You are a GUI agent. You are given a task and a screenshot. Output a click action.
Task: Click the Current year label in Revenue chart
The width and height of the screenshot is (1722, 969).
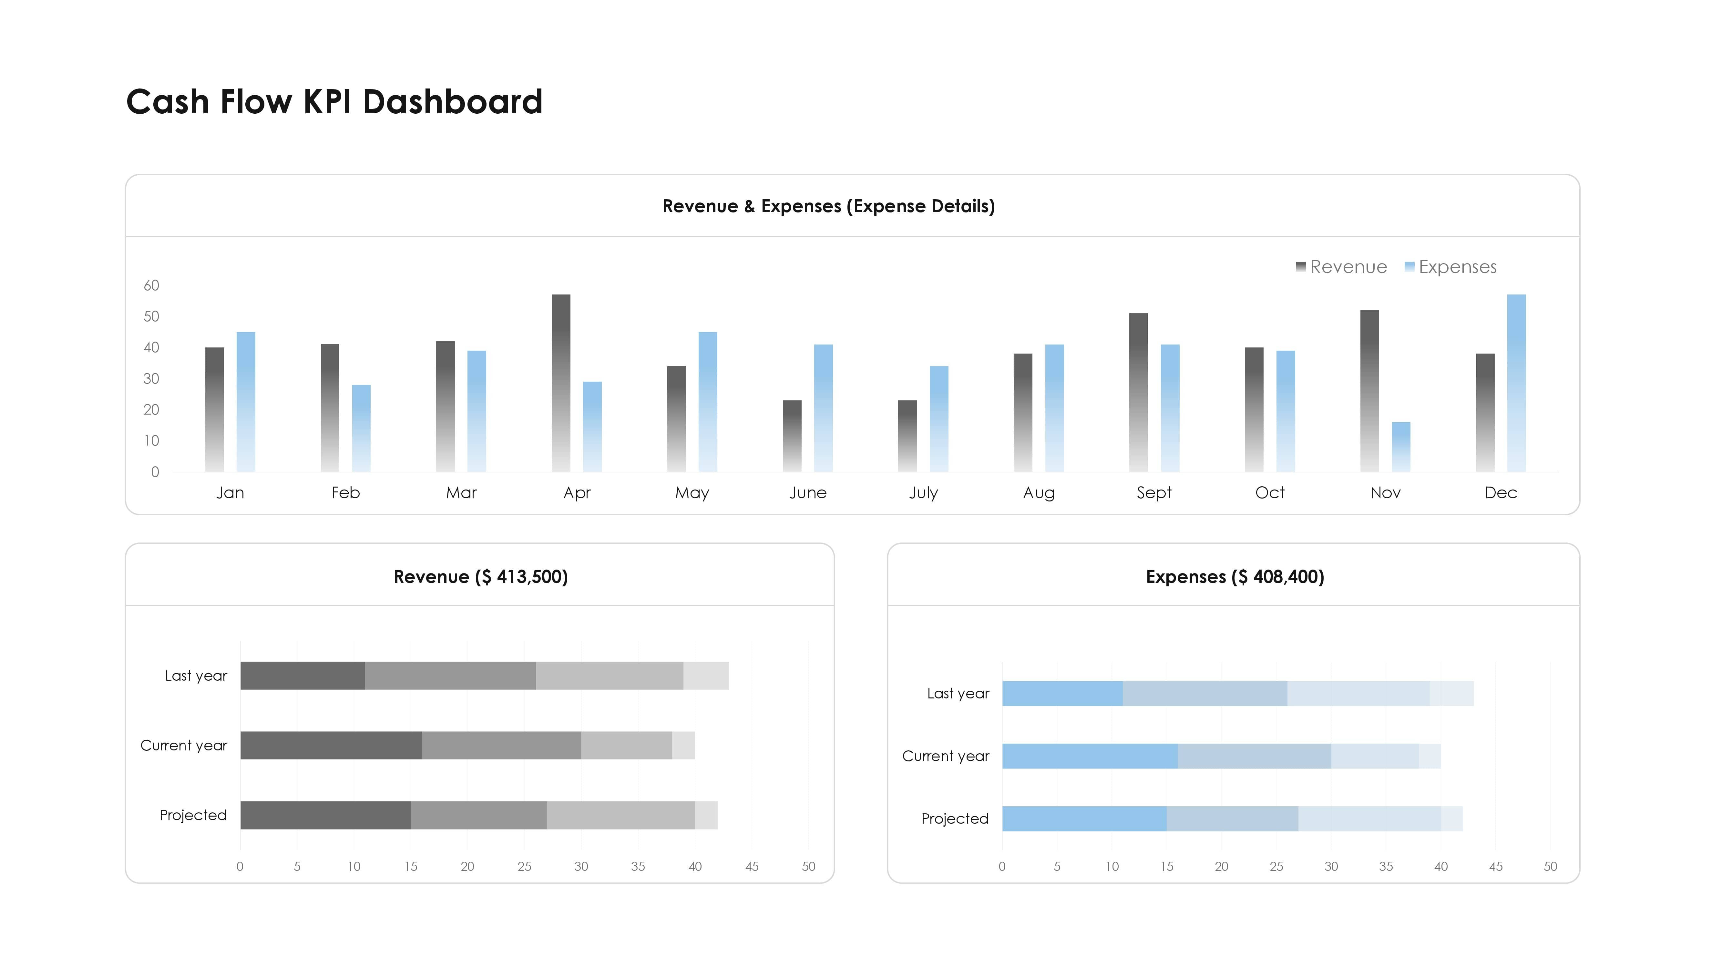point(184,746)
